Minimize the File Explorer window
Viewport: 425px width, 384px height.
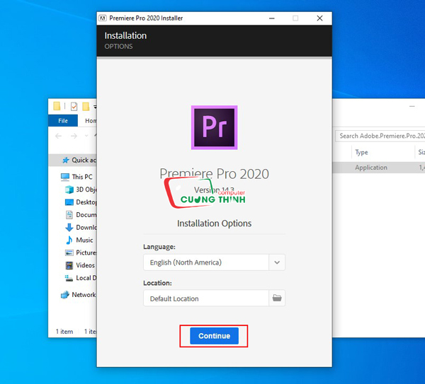412,107
